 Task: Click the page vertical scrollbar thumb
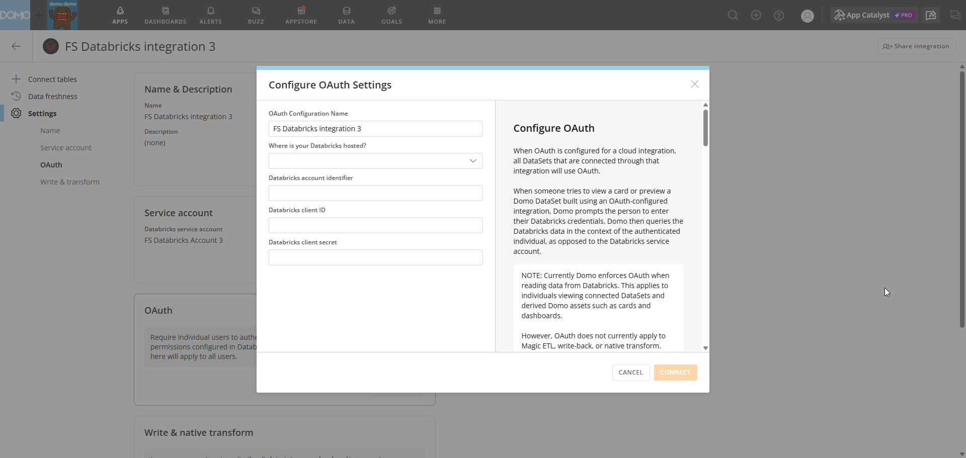[x=962, y=200]
